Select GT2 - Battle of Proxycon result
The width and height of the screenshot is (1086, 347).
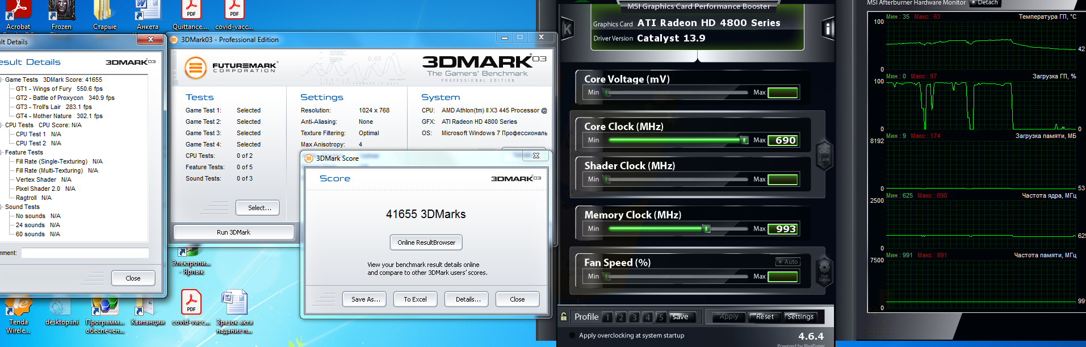[x=65, y=98]
